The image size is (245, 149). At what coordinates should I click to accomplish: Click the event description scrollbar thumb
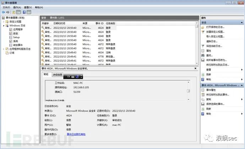click(x=189, y=91)
